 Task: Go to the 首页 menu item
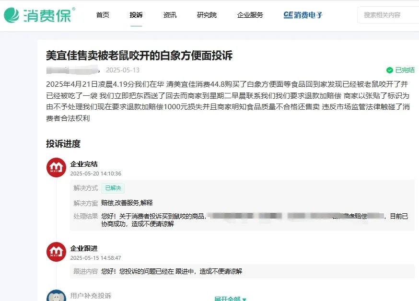pos(103,15)
